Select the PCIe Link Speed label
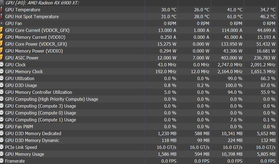Screen dimensions: 279x164 click(x=21, y=147)
